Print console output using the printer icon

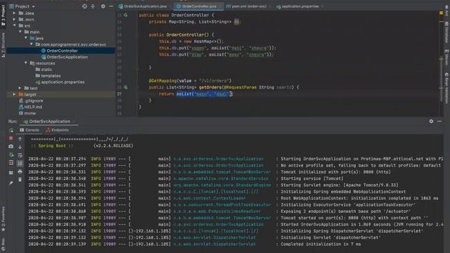click(20, 171)
